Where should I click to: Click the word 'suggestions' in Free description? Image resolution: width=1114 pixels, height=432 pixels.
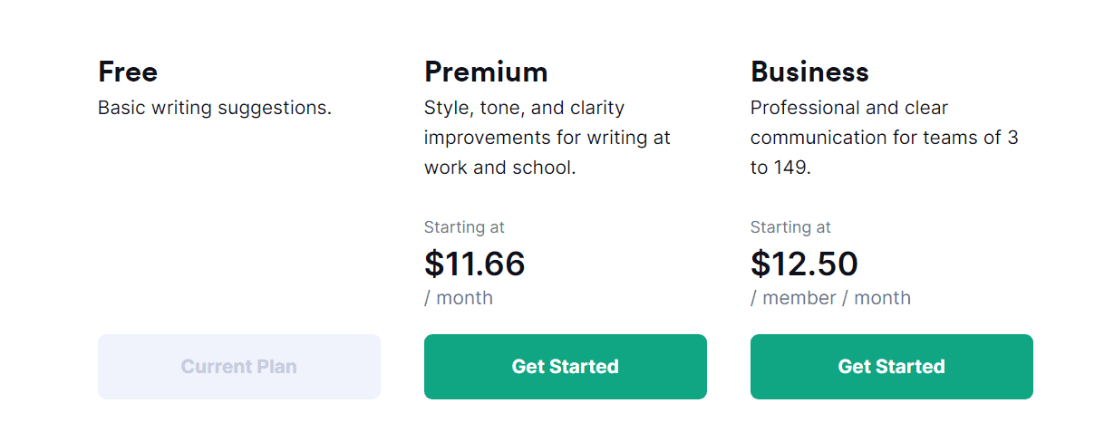click(x=276, y=108)
